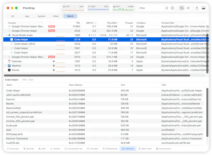Collapse the Visual Studio Code process tree
The width and height of the screenshot is (212, 155).
[x=6, y=35]
